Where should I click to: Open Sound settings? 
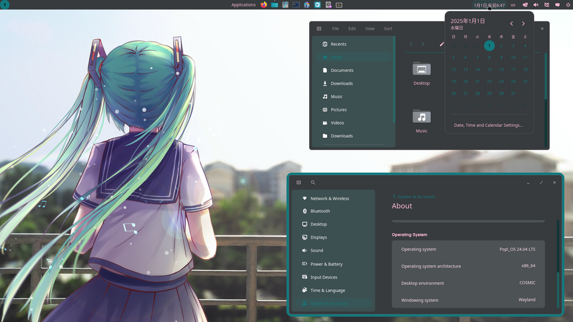tap(333, 250)
